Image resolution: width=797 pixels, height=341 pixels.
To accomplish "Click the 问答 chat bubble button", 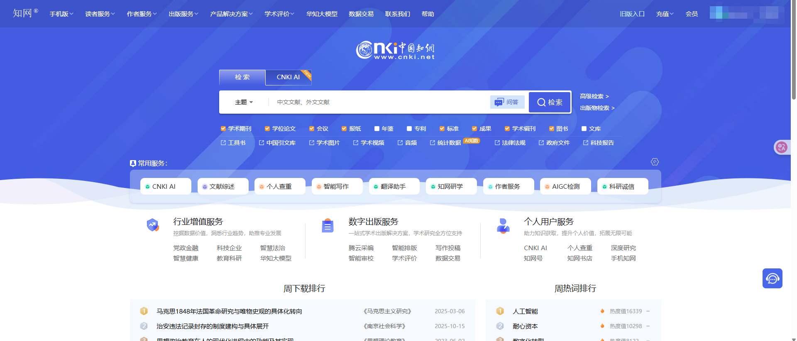I will pos(507,102).
